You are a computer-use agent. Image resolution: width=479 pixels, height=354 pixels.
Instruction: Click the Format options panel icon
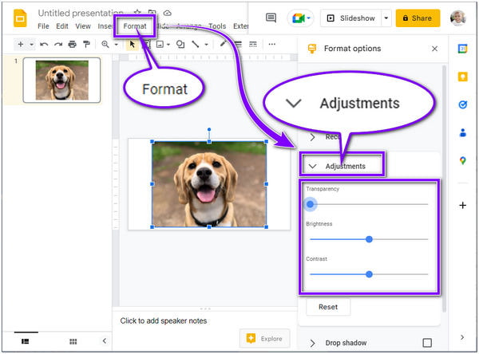[x=312, y=49]
